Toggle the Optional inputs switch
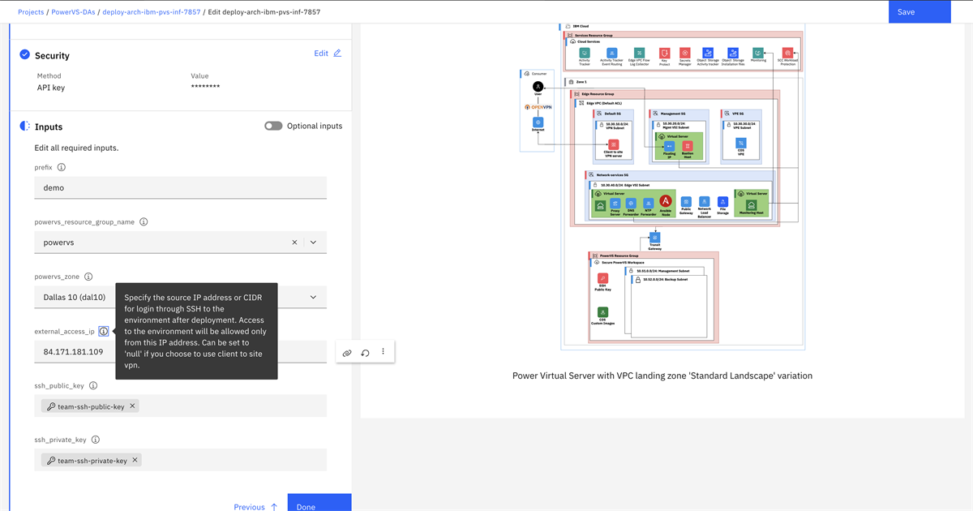Image resolution: width=973 pixels, height=511 pixels. pos(273,126)
